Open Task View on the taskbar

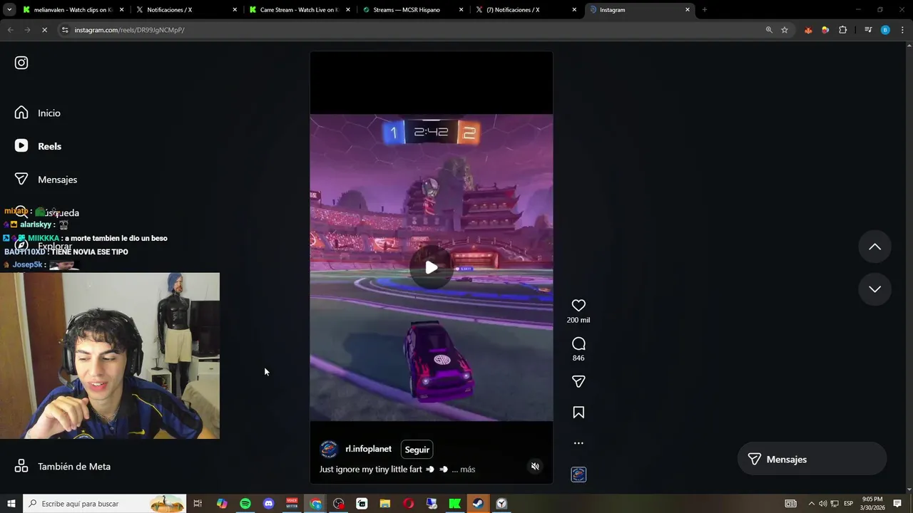pyautogui.click(x=198, y=504)
